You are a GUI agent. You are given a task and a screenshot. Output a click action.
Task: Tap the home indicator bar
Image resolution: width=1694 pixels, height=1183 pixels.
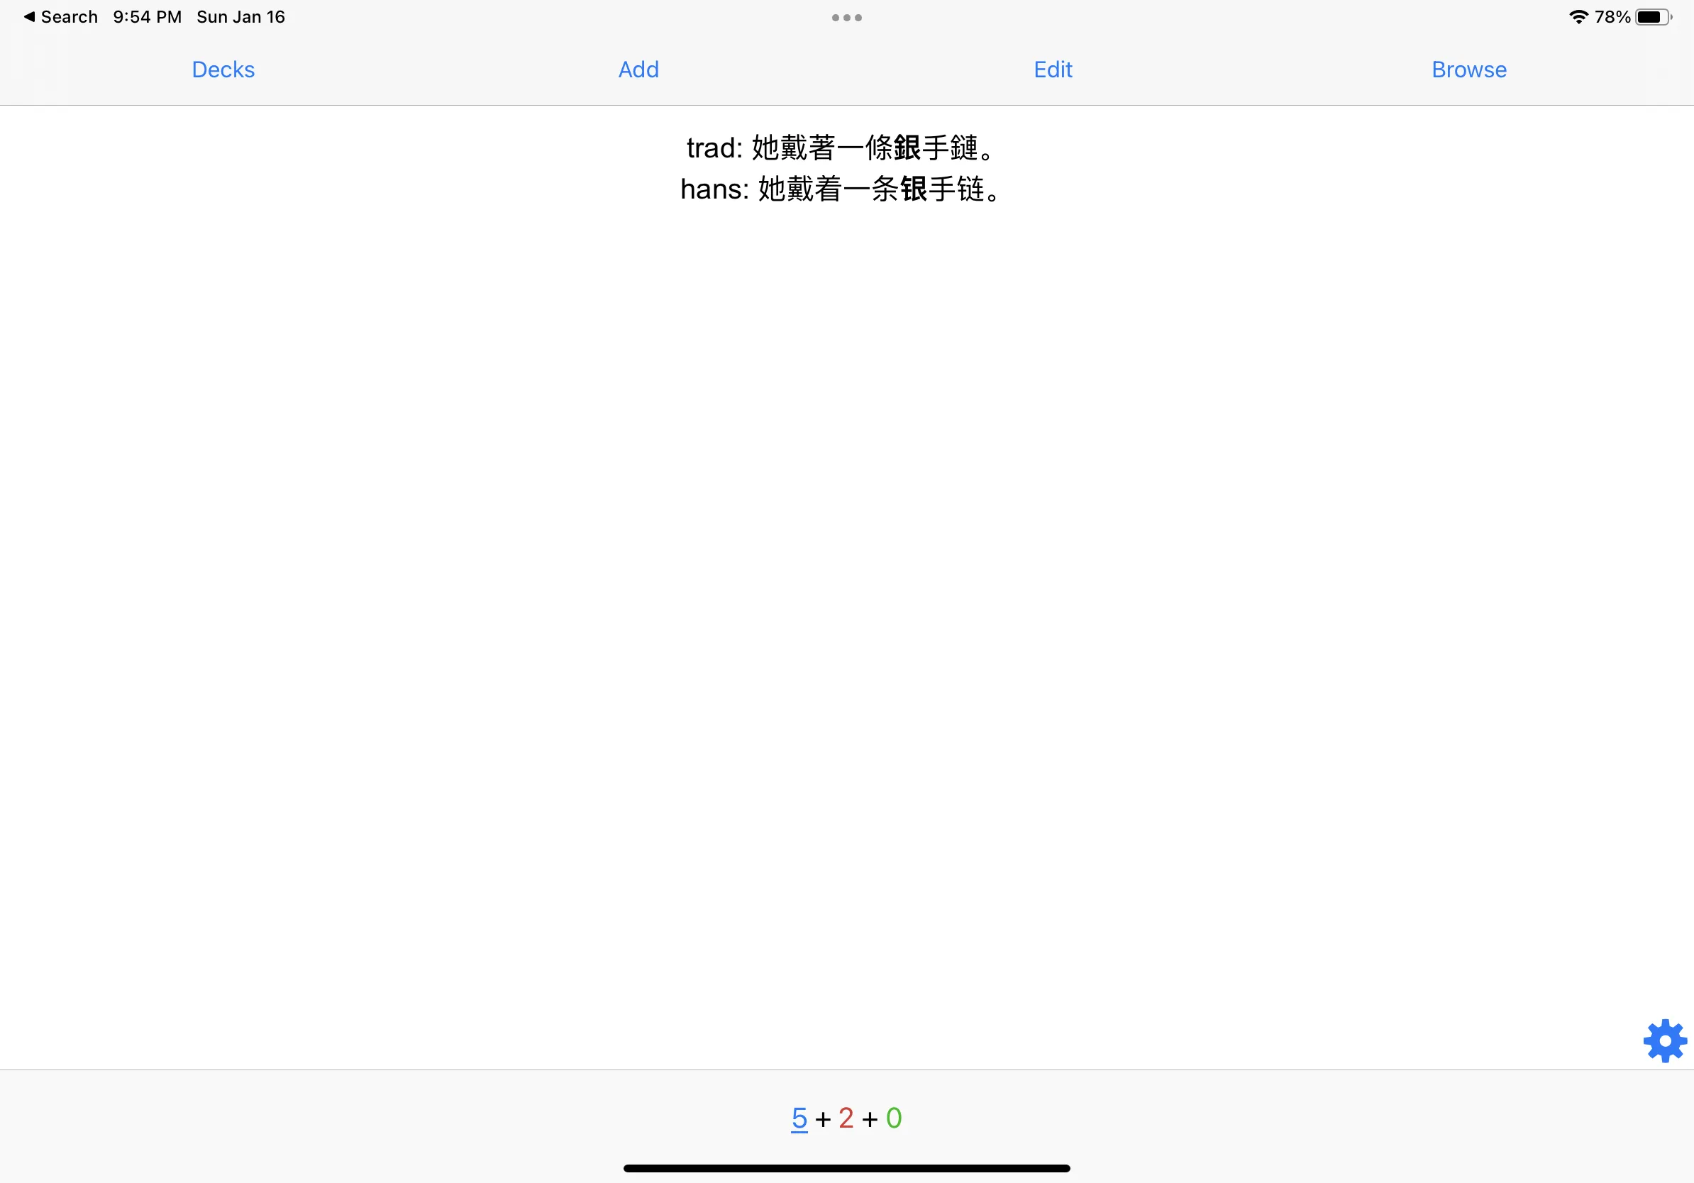847,1167
